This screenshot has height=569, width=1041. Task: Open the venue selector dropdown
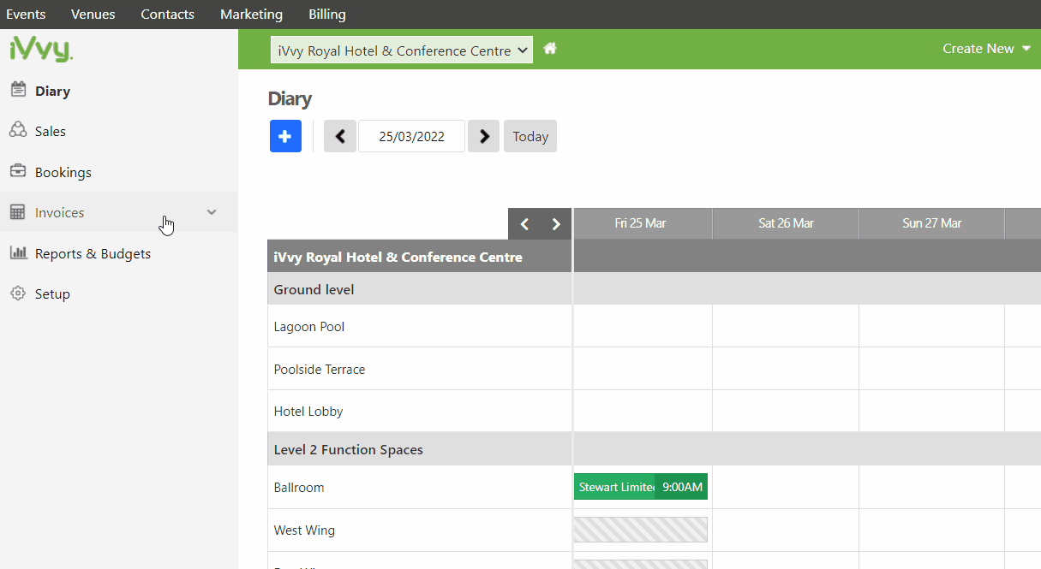pos(402,50)
